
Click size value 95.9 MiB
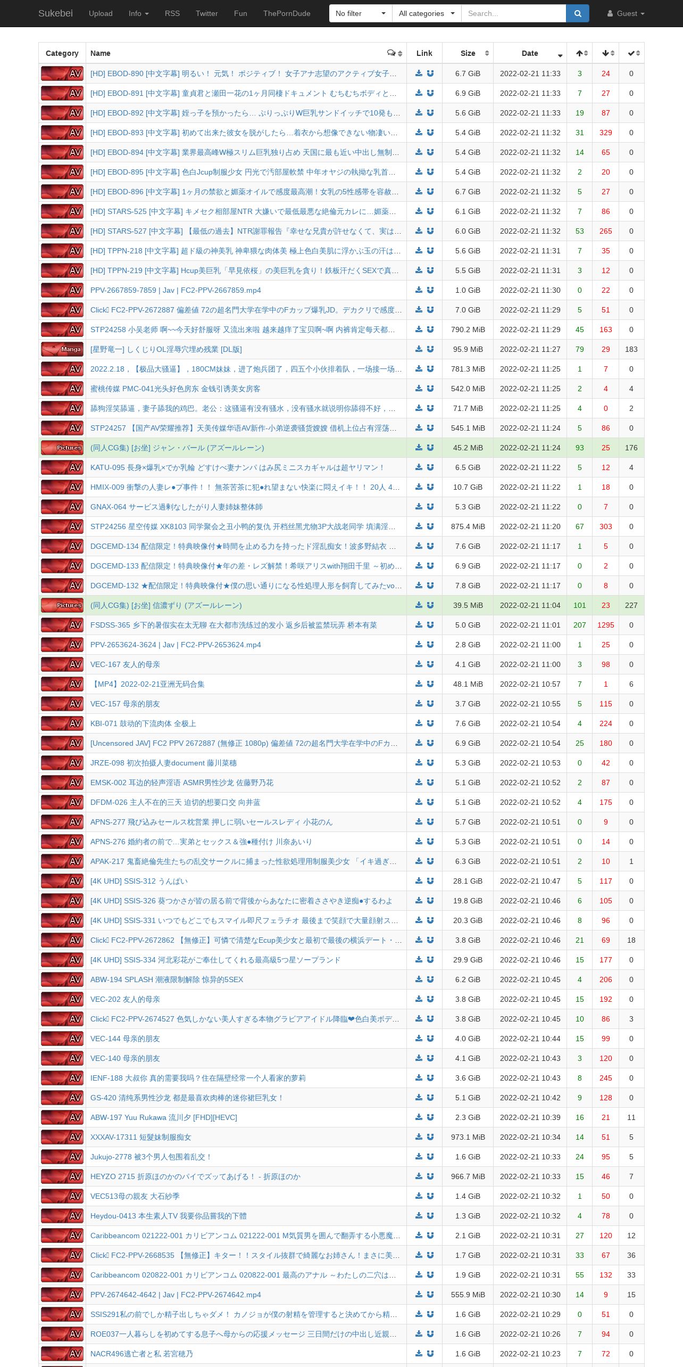point(468,349)
